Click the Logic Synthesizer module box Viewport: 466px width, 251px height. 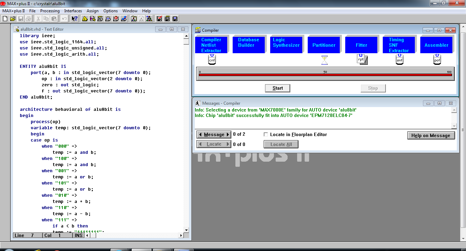pyautogui.click(x=286, y=45)
